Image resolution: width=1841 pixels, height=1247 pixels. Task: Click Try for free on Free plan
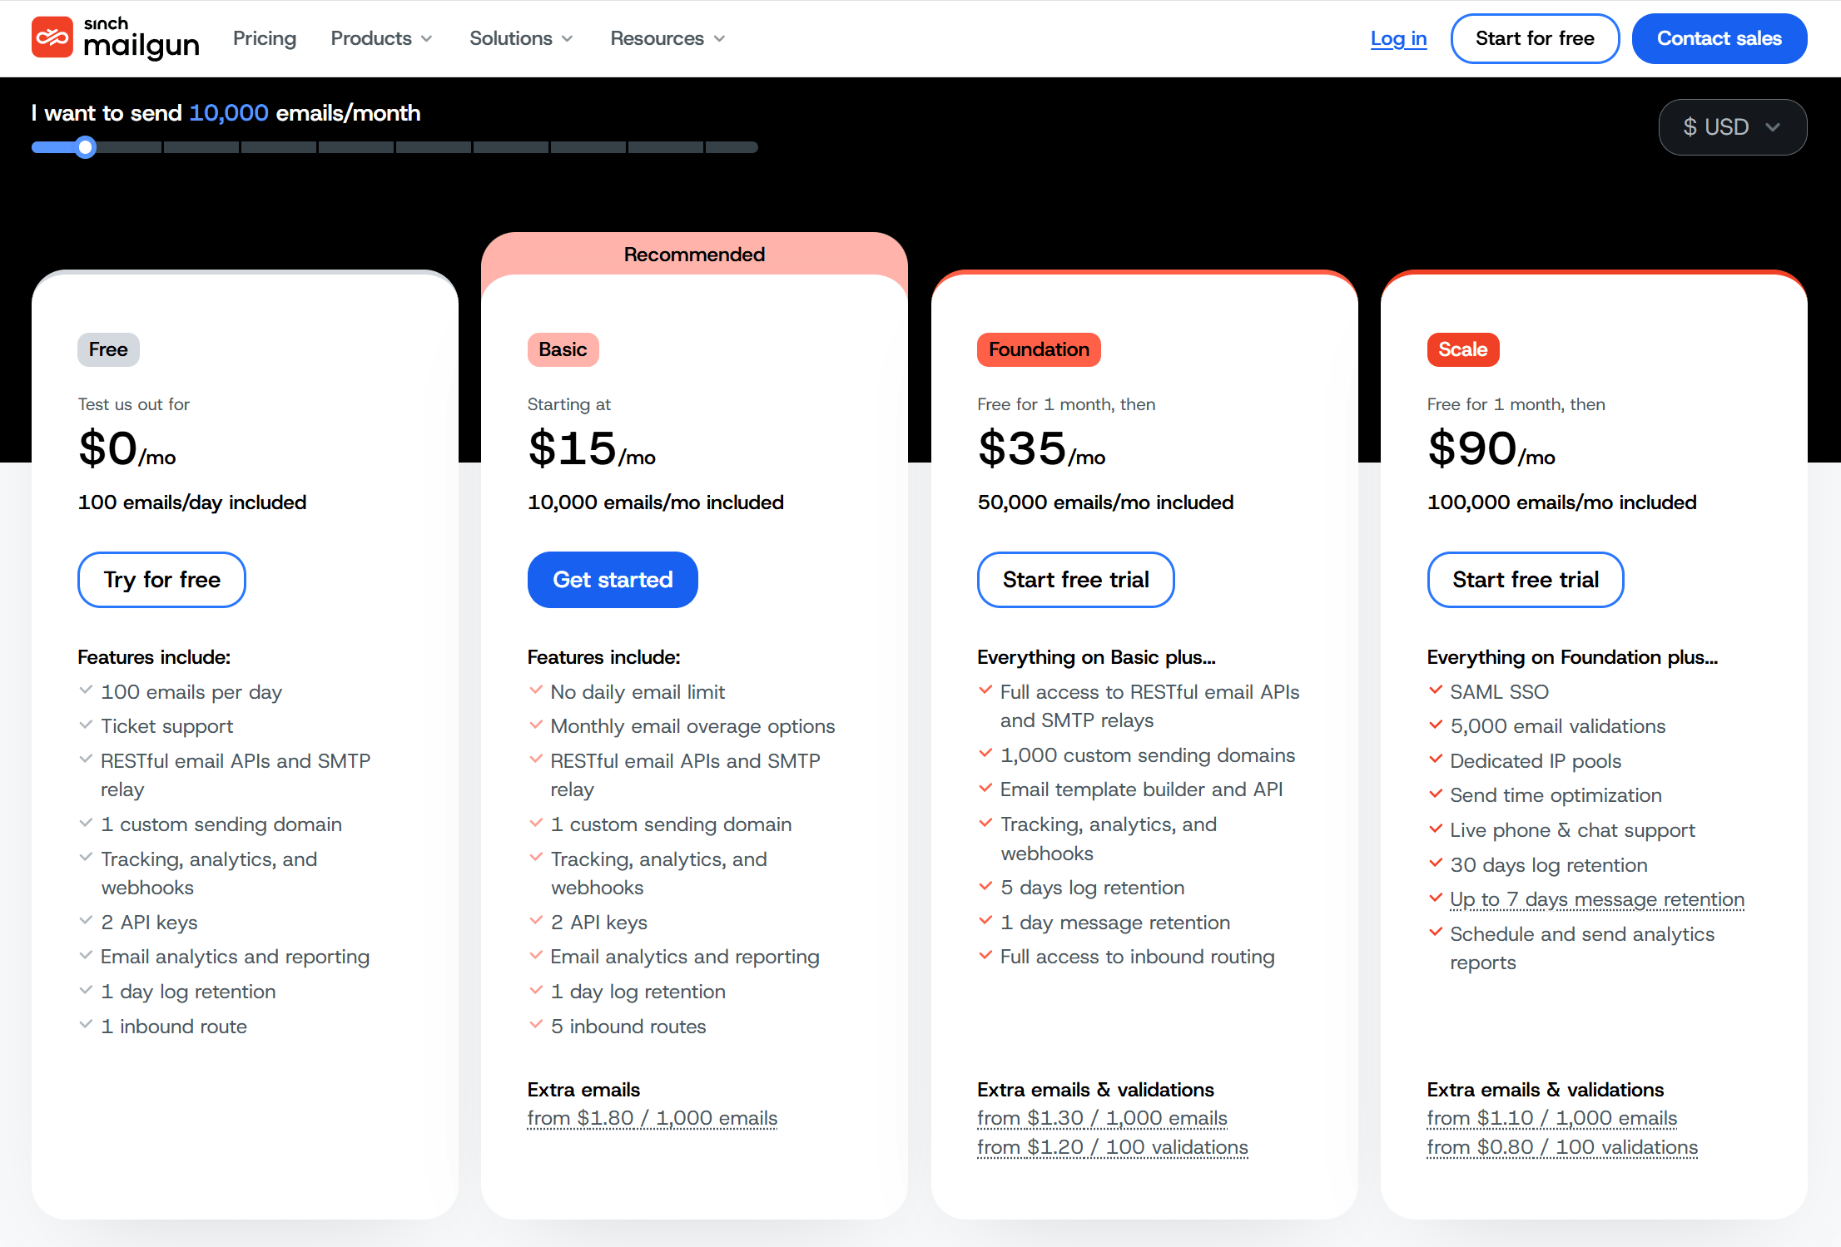[161, 580]
